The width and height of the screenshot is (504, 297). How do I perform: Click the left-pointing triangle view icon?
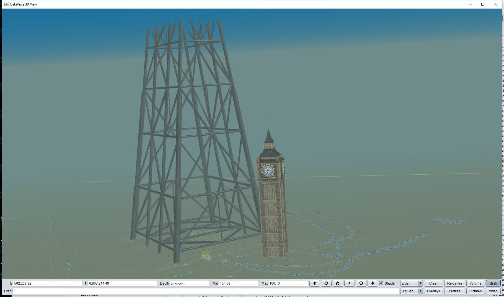(350, 283)
